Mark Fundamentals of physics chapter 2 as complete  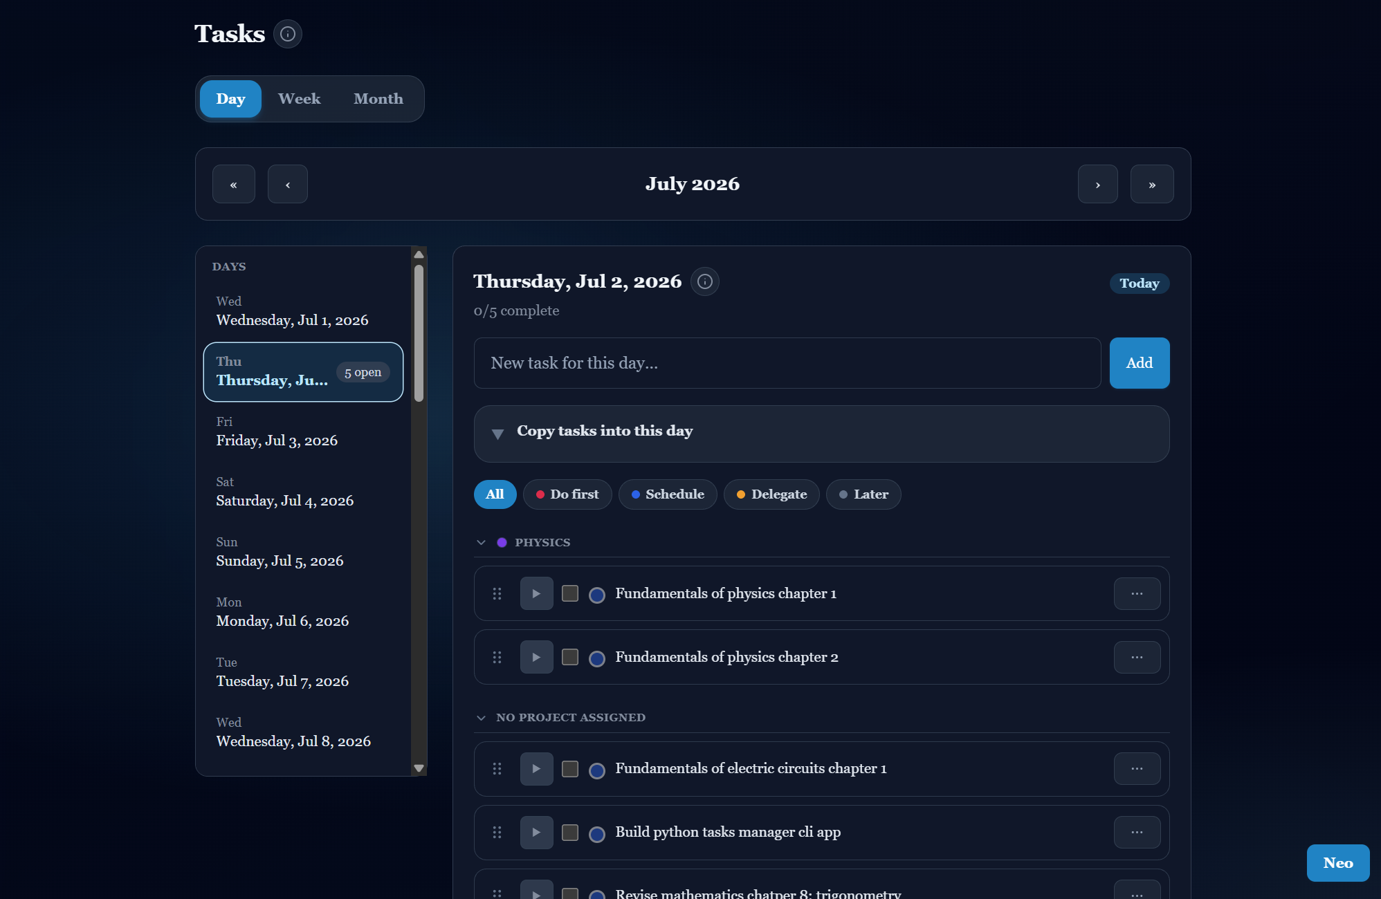pos(570,657)
